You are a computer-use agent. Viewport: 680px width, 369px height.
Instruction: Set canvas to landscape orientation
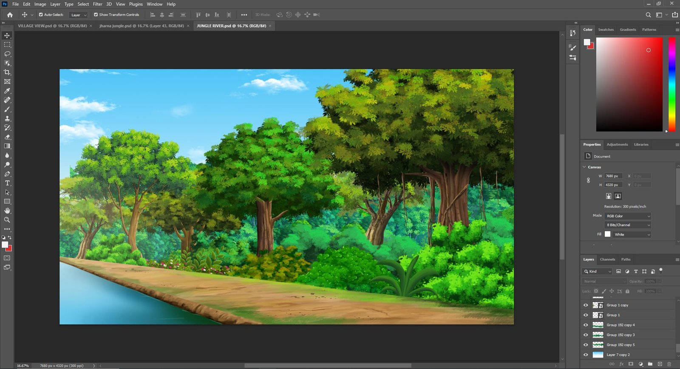pyautogui.click(x=618, y=196)
